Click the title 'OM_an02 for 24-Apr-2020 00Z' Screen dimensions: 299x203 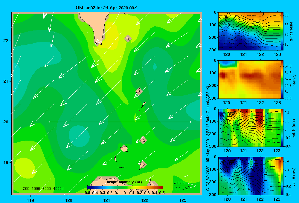106,8
